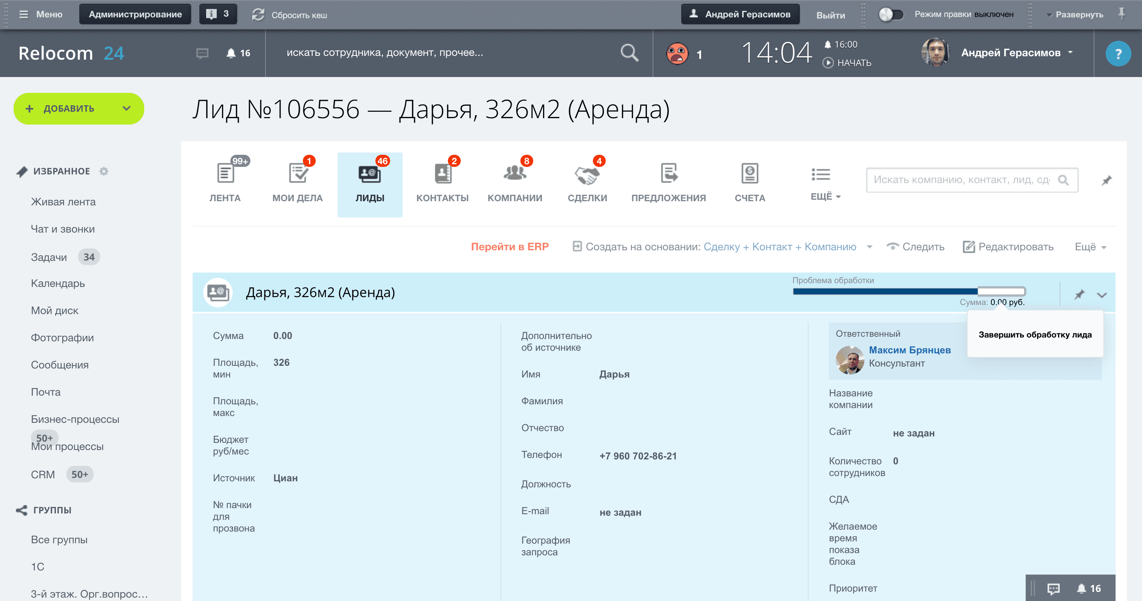1142x601 pixels.
Task: Click Выйти to log out
Action: point(830,15)
